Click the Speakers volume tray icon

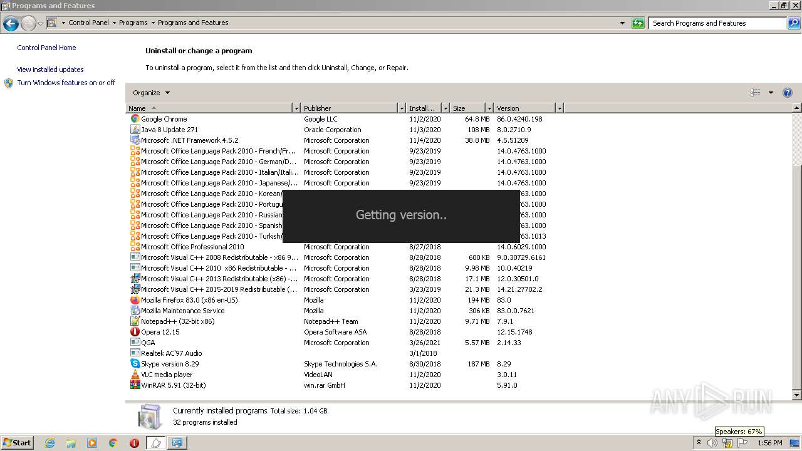(712, 443)
